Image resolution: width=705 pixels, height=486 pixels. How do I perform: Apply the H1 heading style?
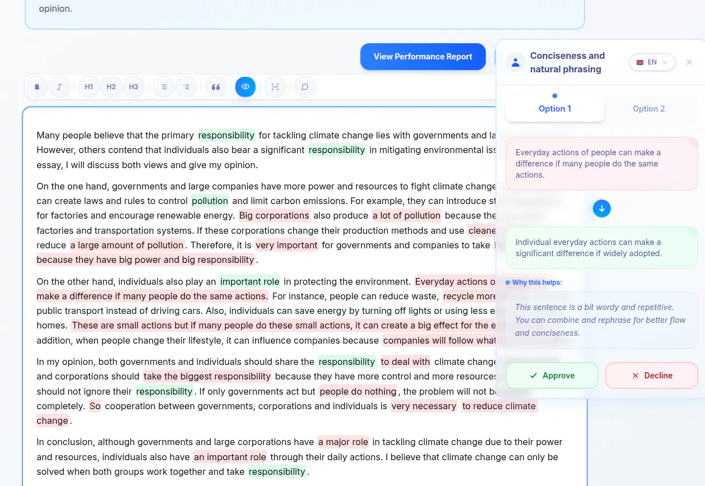coord(89,87)
